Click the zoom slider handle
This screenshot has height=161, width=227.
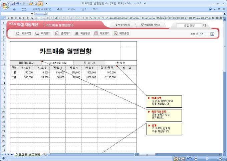pyautogui.click(x=207, y=158)
